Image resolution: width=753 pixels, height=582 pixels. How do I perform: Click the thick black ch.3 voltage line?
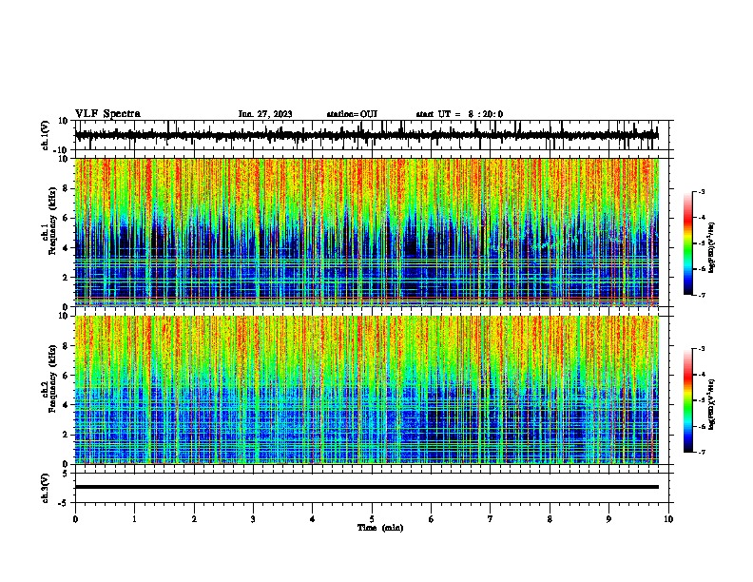click(x=367, y=487)
